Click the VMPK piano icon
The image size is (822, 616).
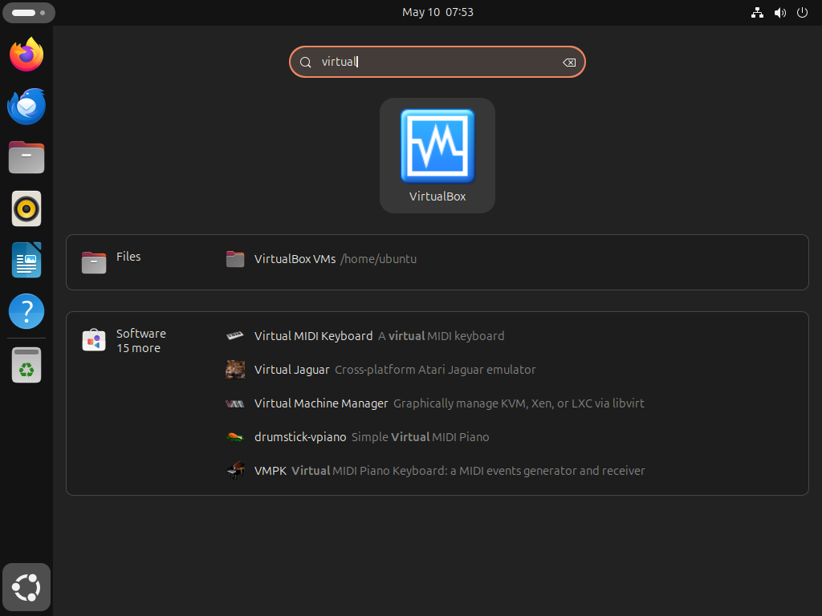tap(235, 470)
